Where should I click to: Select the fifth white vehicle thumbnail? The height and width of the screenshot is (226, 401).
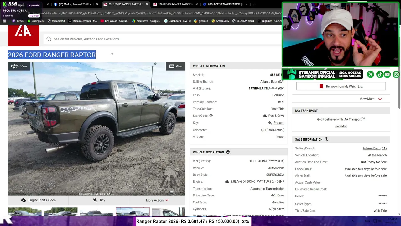tap(169, 212)
